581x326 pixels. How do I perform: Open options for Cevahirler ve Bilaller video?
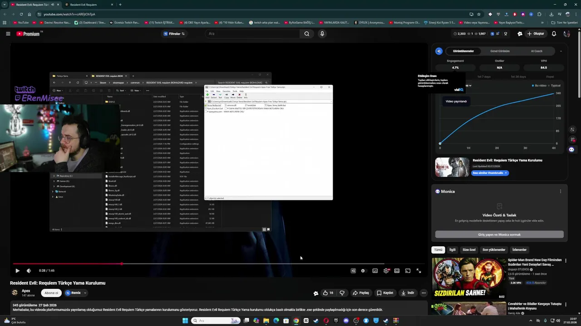point(566,305)
